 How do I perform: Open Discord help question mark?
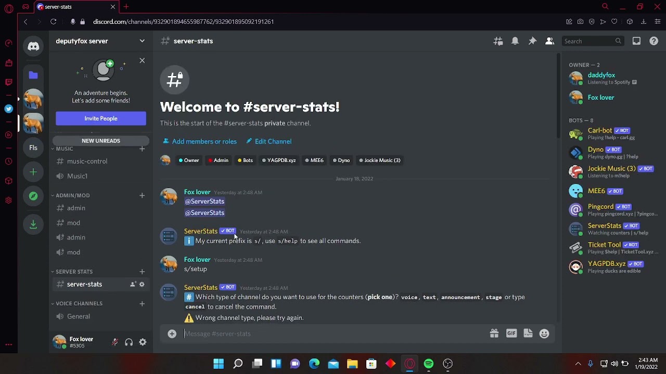[654, 41]
